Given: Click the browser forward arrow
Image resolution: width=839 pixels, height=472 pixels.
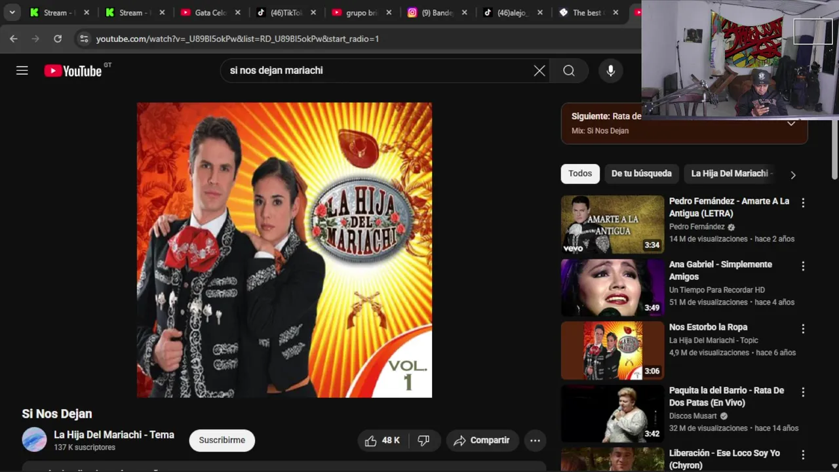Looking at the screenshot, I should coord(35,39).
